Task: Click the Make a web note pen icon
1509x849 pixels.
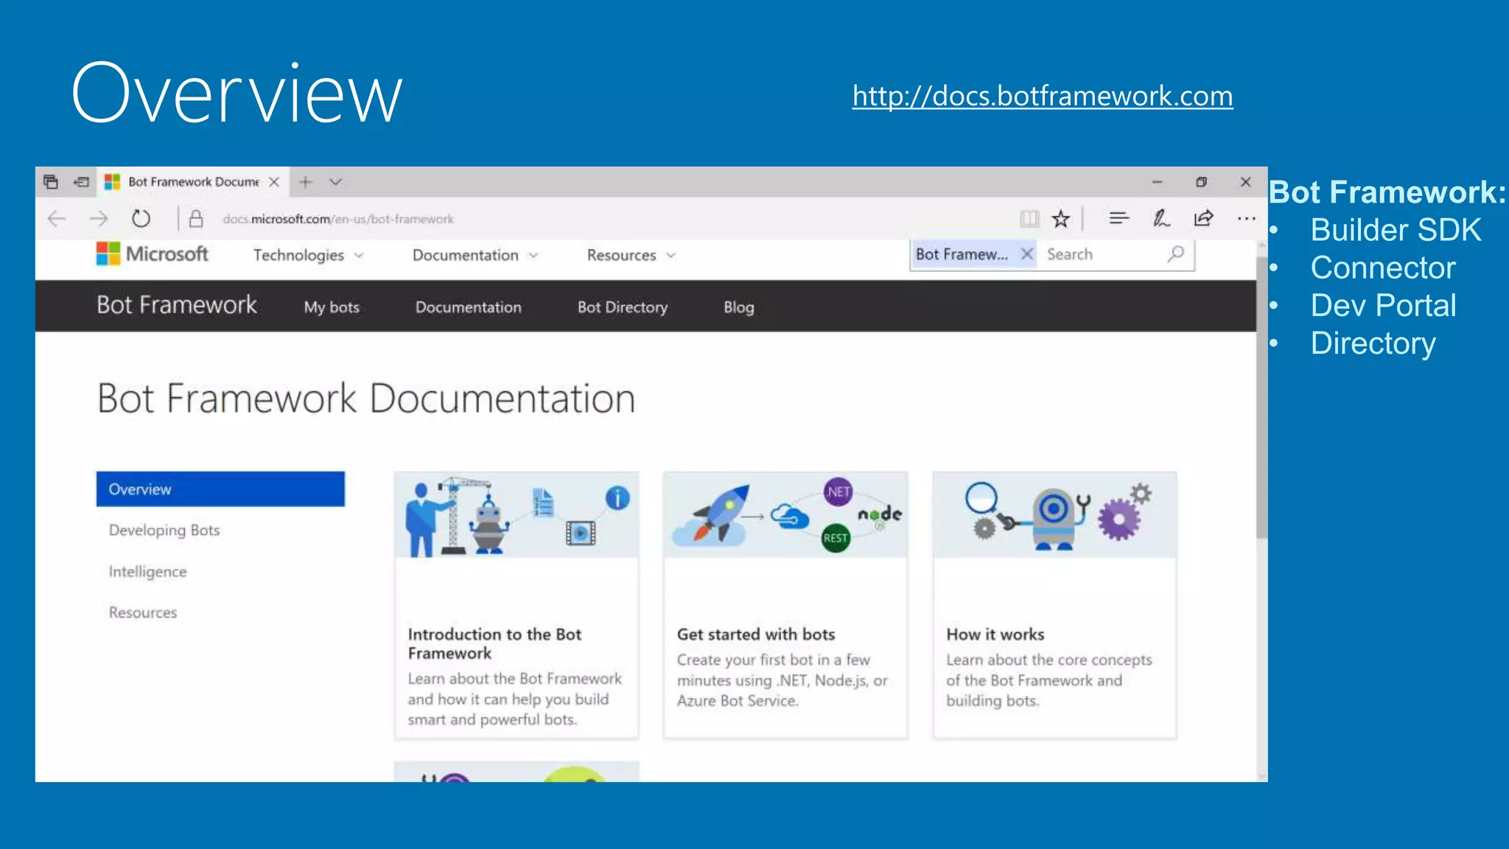Action: [1161, 218]
